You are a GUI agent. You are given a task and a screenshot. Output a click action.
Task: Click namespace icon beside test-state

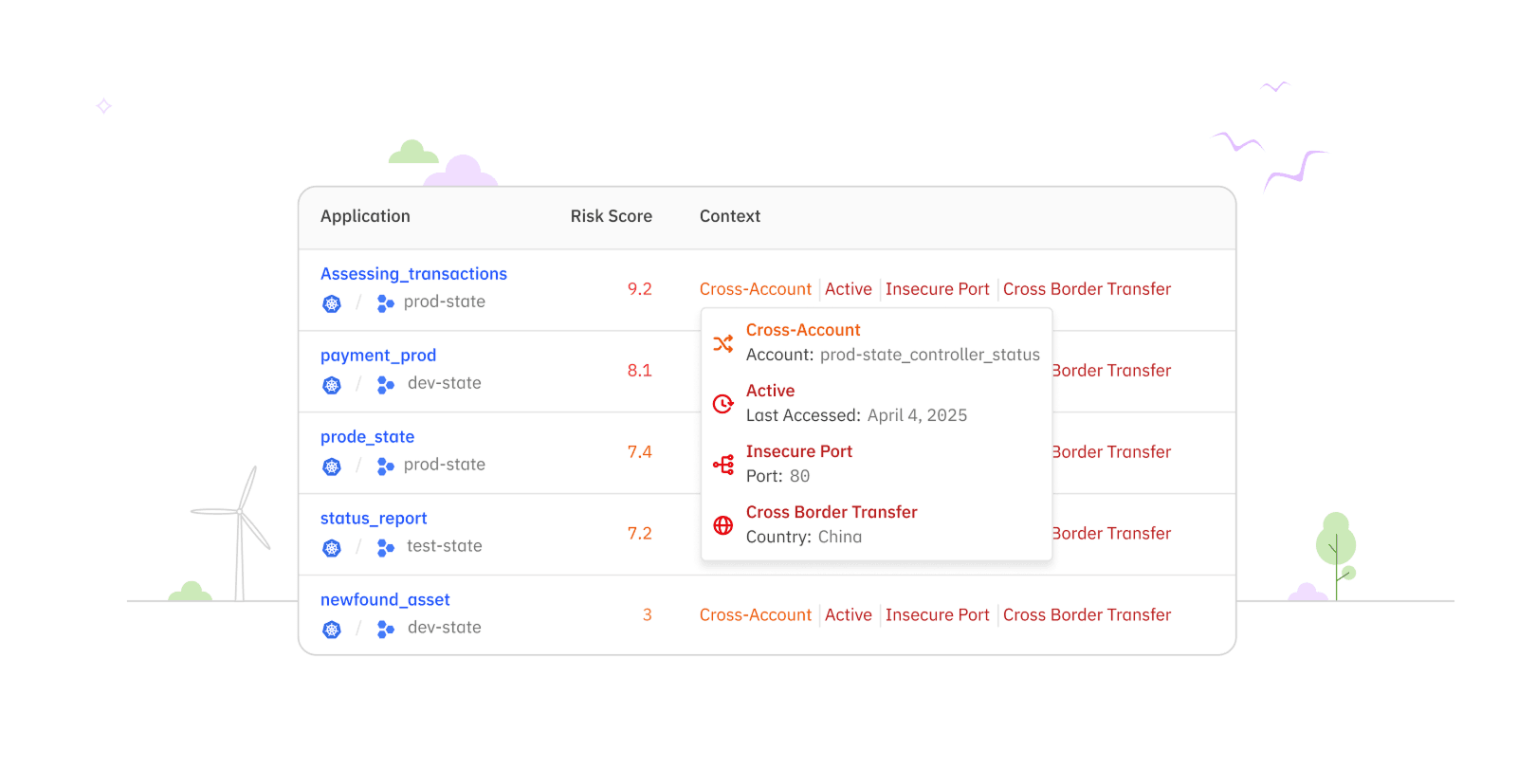385,548
